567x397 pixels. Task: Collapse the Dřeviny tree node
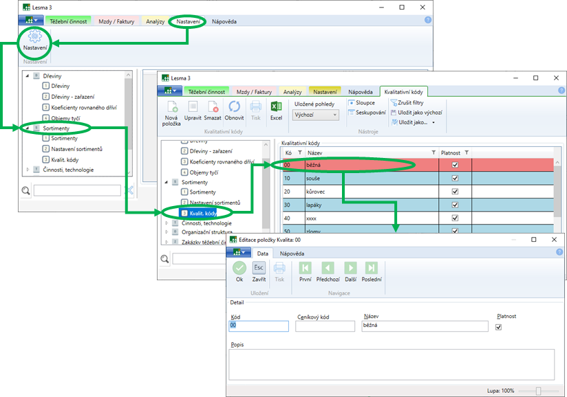[28, 76]
